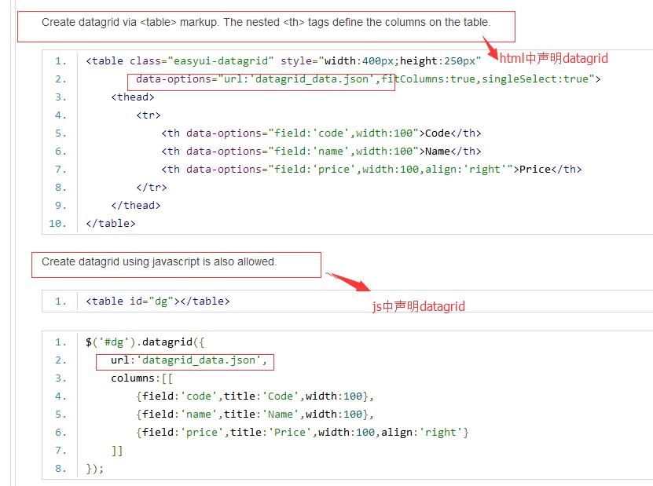Click the closing '</table>' line numbered 10
Image resolution: width=653 pixels, height=486 pixels.
click(x=111, y=224)
